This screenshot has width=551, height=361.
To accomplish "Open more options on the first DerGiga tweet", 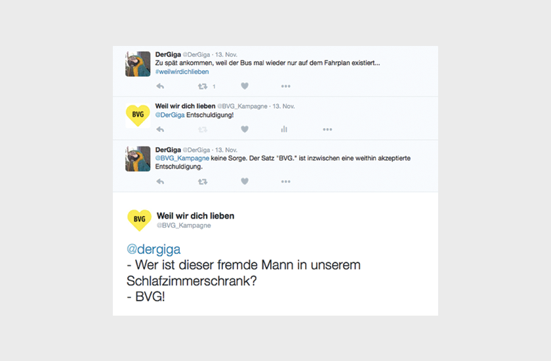I will (x=285, y=86).
